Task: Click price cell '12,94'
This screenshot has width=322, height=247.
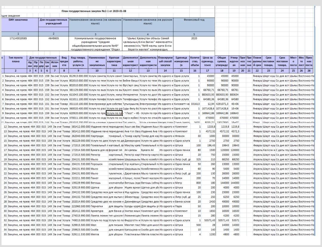Action: [208, 104]
